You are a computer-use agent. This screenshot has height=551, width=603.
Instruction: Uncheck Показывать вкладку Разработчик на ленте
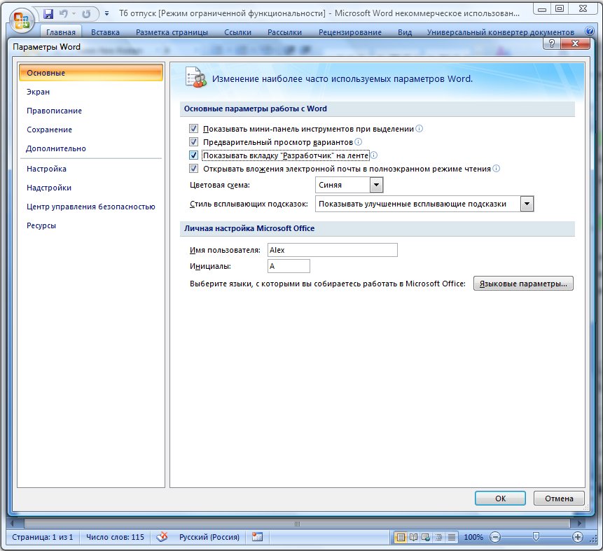[193, 155]
